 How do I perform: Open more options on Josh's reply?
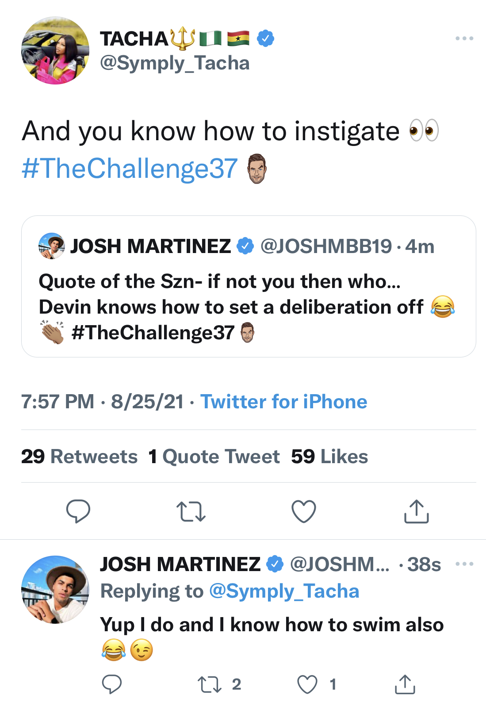(x=464, y=564)
